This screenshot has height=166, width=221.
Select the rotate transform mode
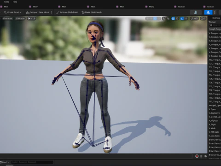(155, 18)
